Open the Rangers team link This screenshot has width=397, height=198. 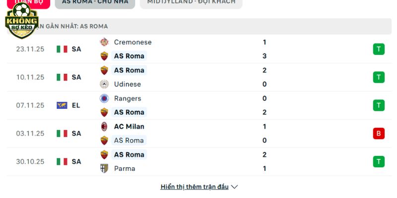tap(128, 99)
